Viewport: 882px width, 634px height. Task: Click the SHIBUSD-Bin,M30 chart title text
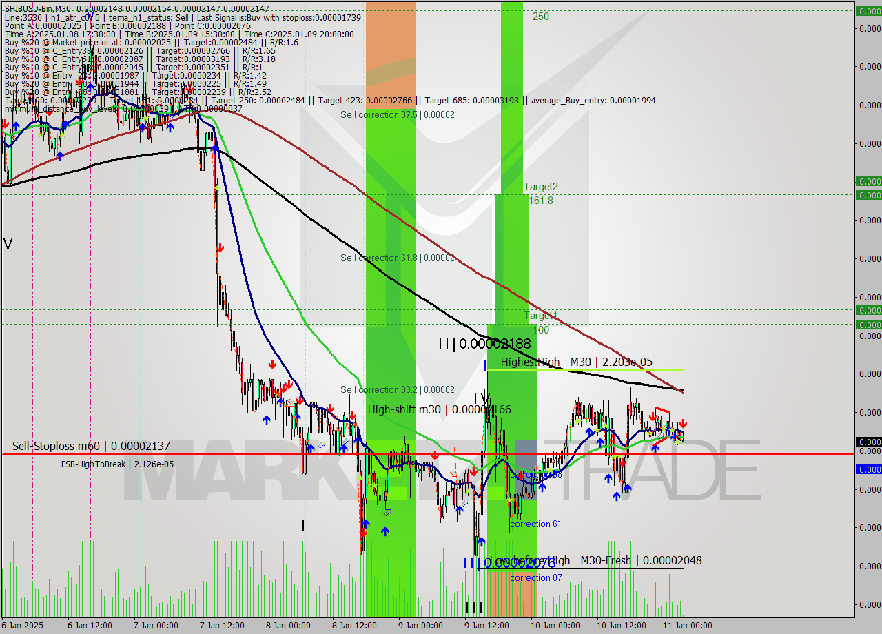tap(36, 8)
